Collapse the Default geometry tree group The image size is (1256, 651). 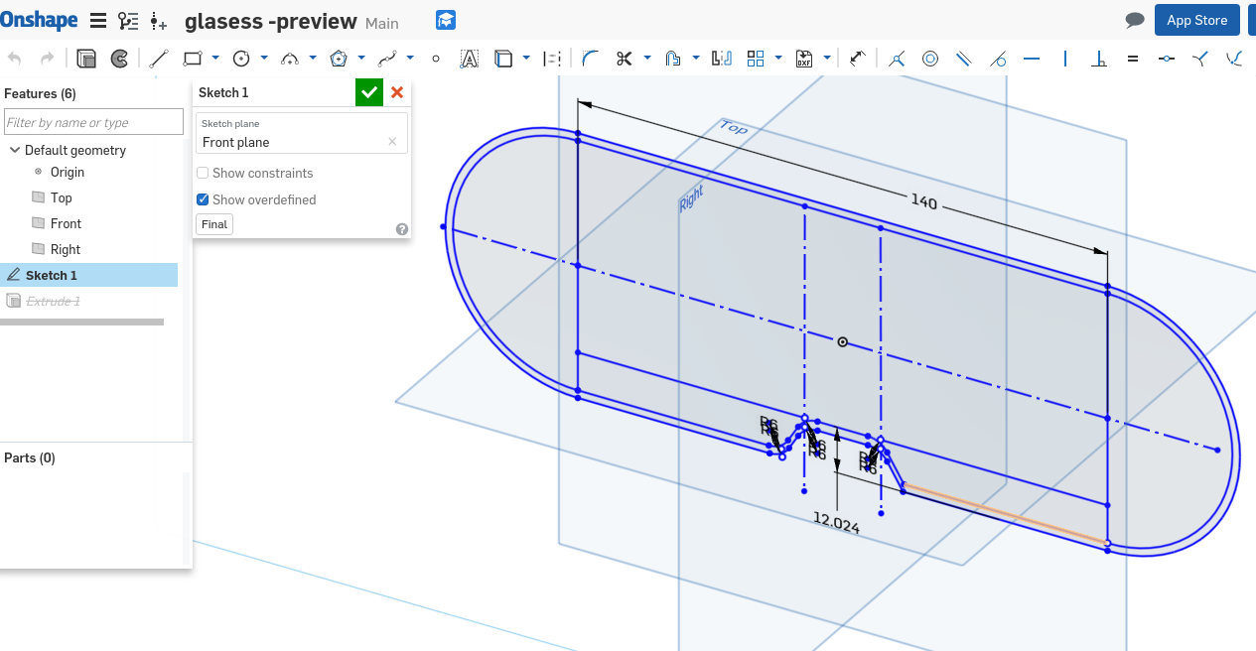pos(15,150)
